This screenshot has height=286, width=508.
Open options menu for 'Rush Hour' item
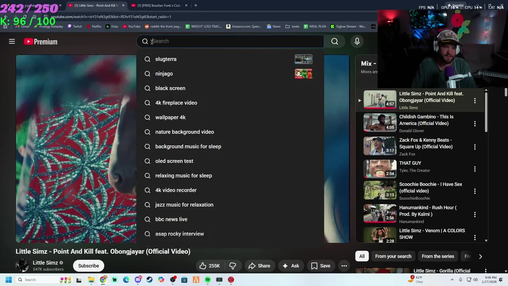pos(475,214)
